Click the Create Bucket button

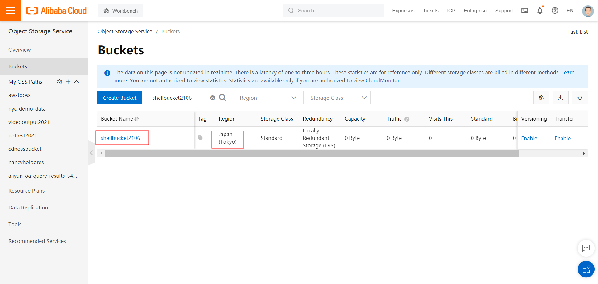point(120,98)
